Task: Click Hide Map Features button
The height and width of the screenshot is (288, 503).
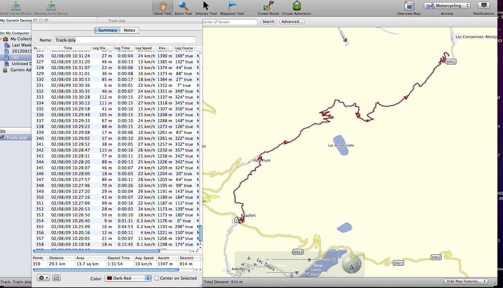Action: pos(466,281)
